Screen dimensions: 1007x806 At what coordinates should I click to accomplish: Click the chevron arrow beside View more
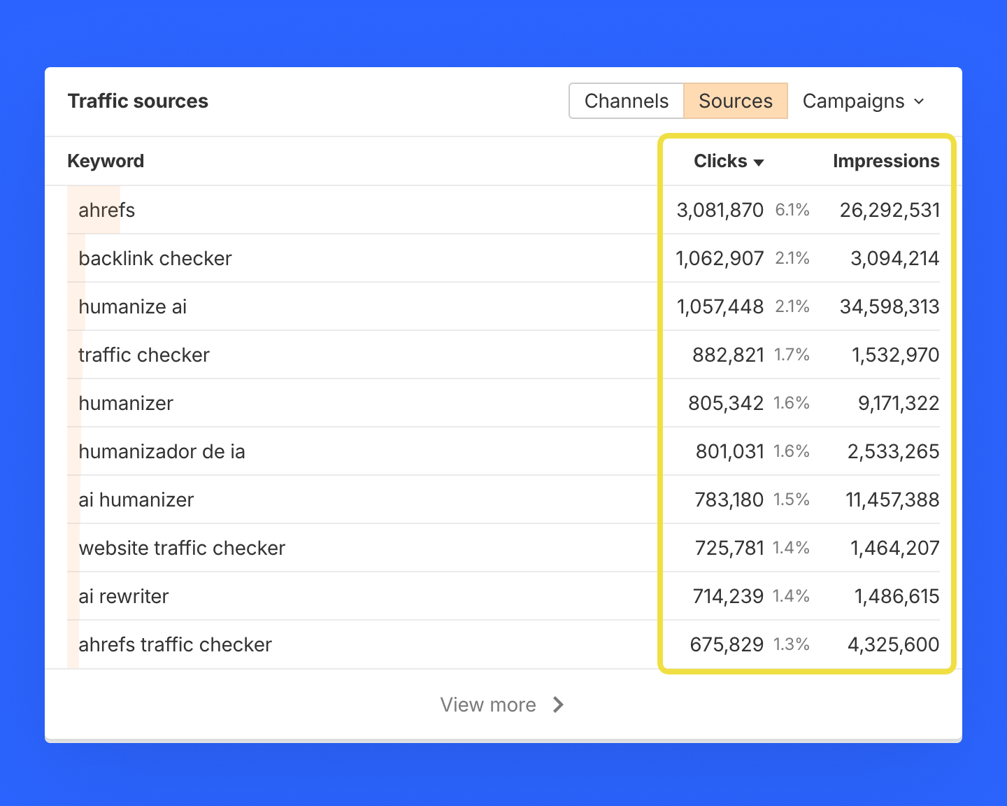coord(558,705)
